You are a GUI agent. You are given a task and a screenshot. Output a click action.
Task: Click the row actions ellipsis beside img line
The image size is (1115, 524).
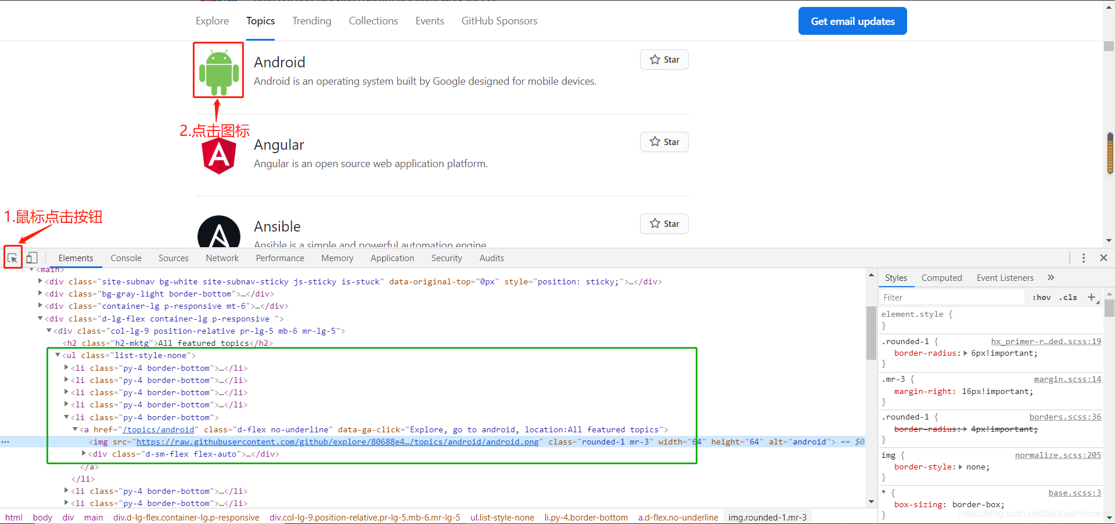point(5,442)
